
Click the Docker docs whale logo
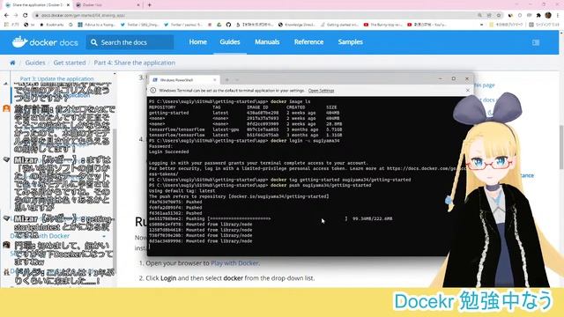pyautogui.click(x=19, y=42)
